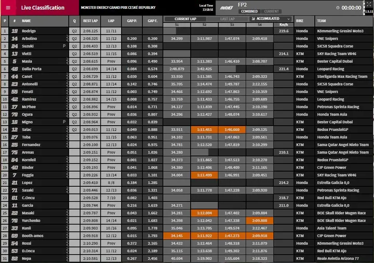Click the BIKE column header
This screenshot has height=263, width=374.
(x=304, y=21)
